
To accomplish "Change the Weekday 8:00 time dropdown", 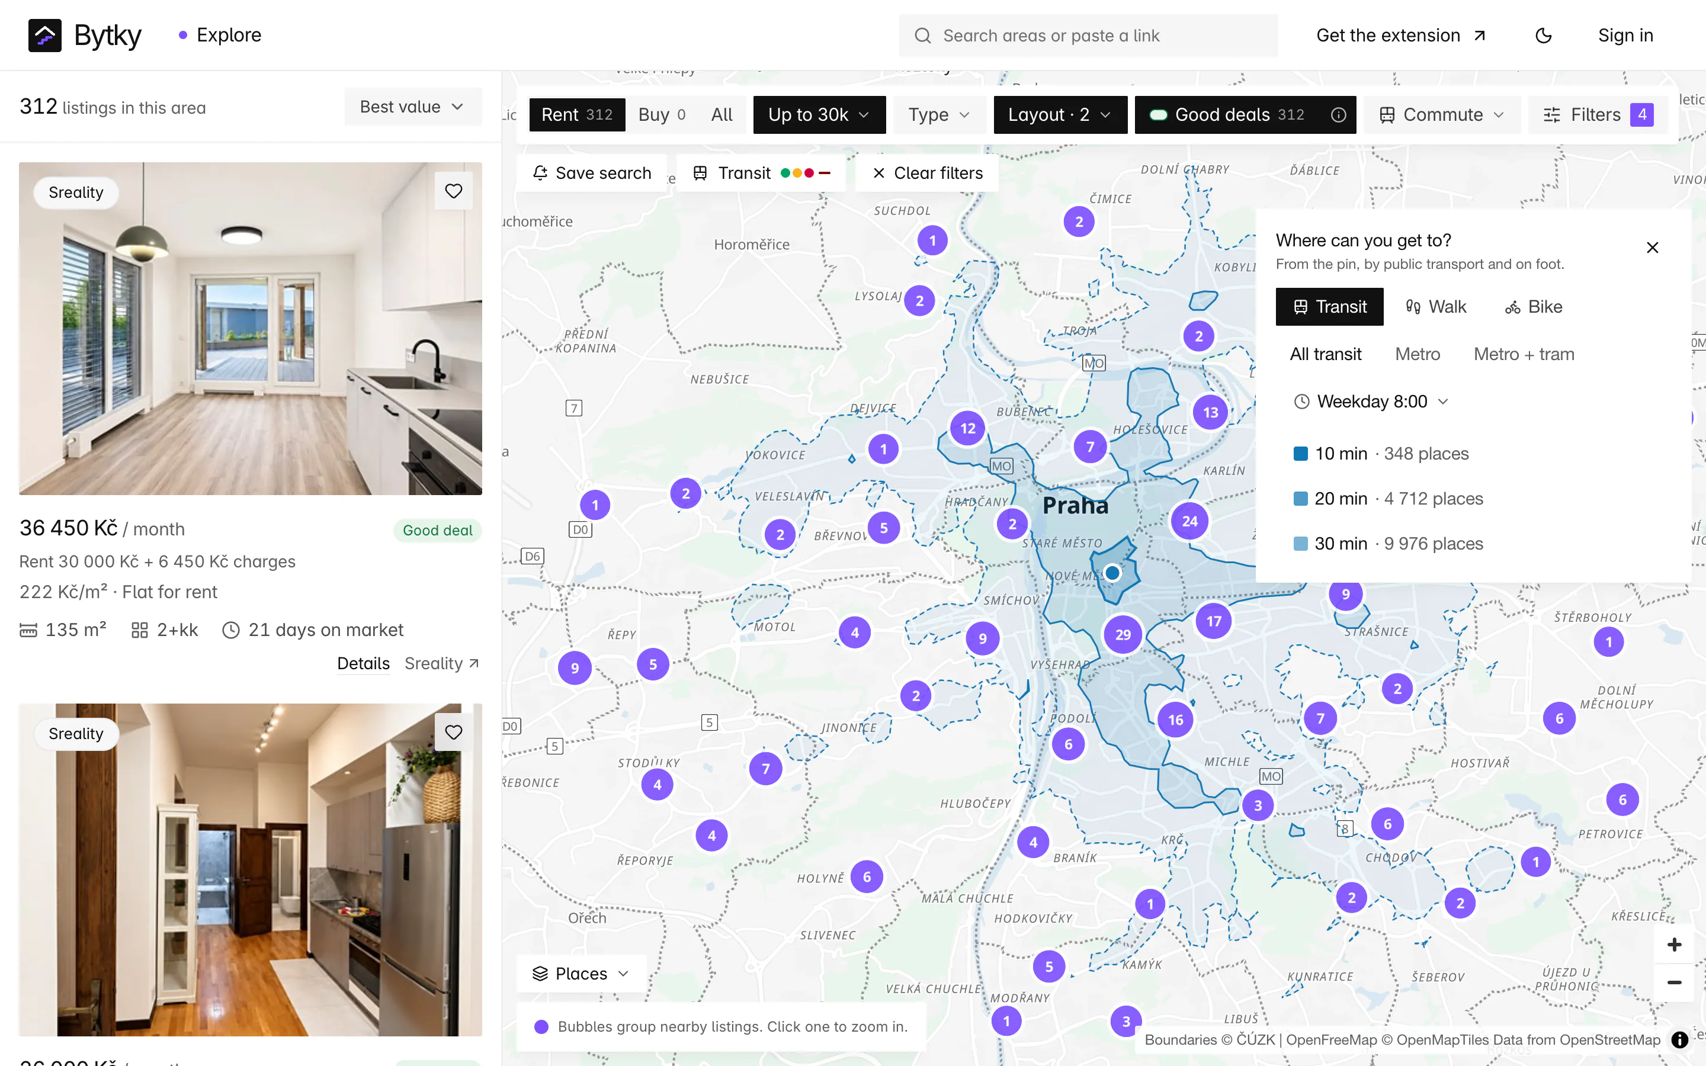I will [x=1371, y=401].
